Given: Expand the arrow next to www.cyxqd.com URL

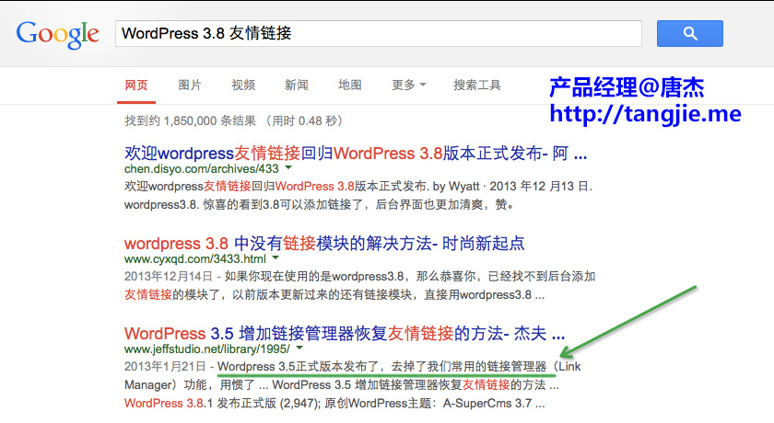Looking at the screenshot, I should click(x=276, y=257).
